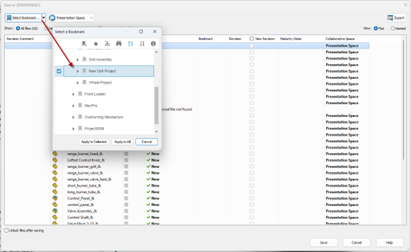Viewport: 411px width, 252px height.
Task: Enable Unlock files after saving checkbox
Action: (7, 230)
